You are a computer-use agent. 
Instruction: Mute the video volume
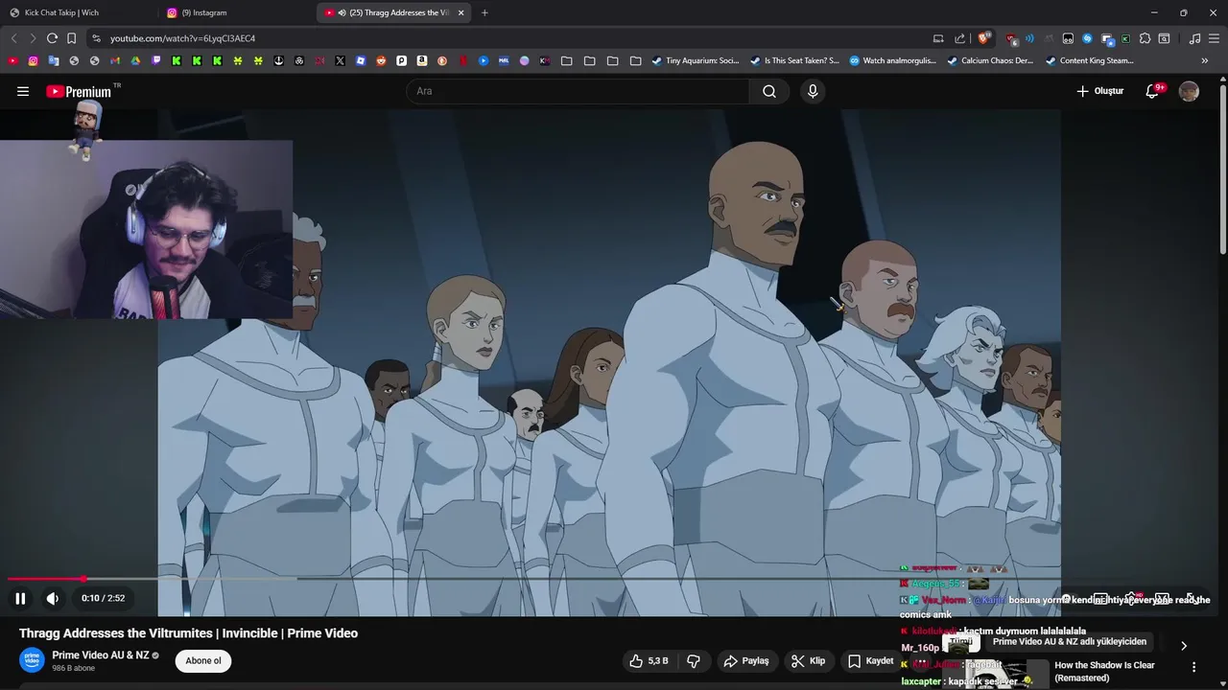tap(53, 598)
